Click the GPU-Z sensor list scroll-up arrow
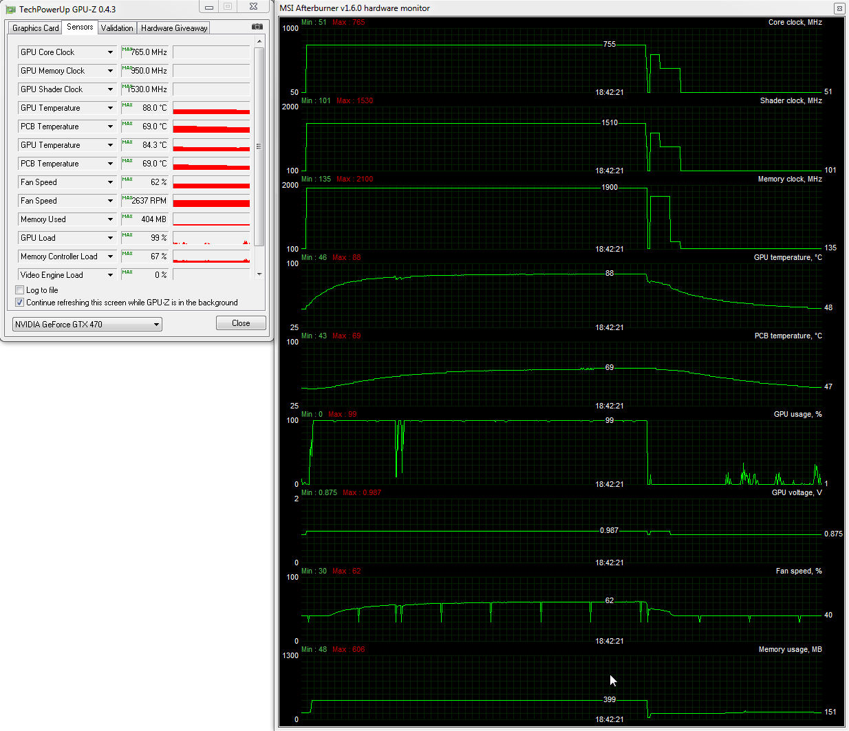 coord(259,42)
